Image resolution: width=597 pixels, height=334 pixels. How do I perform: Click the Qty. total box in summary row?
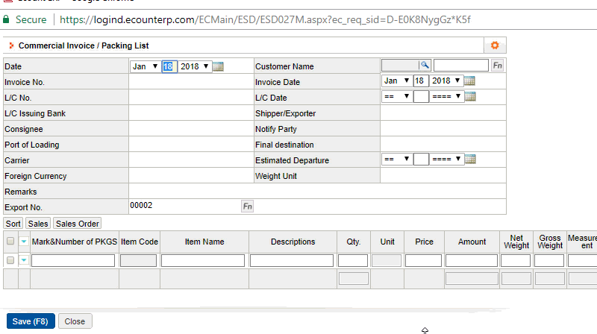pyautogui.click(x=354, y=279)
